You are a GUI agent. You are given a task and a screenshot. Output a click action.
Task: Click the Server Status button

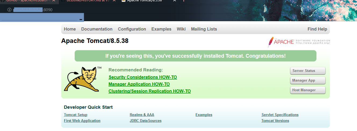[x=308, y=71]
